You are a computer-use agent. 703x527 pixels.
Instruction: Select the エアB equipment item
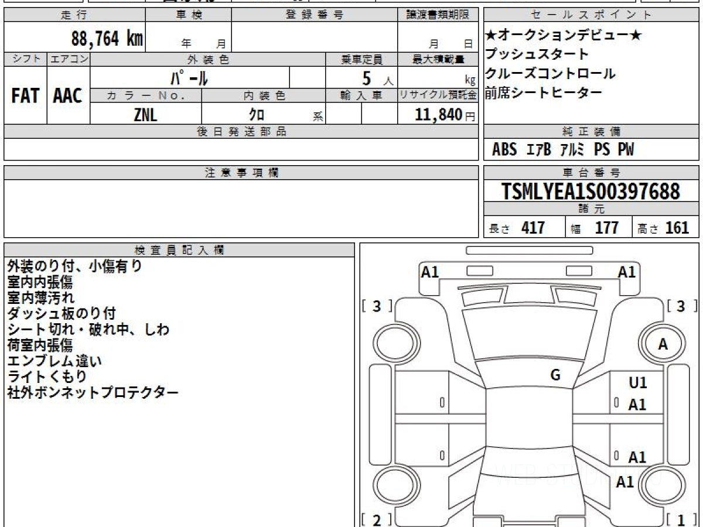(538, 150)
